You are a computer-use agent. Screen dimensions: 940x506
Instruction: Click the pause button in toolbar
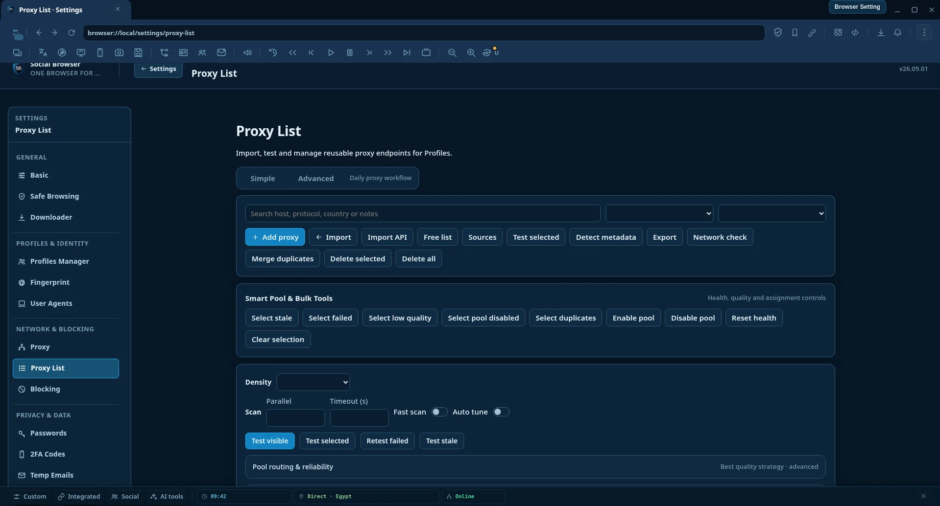pos(350,52)
